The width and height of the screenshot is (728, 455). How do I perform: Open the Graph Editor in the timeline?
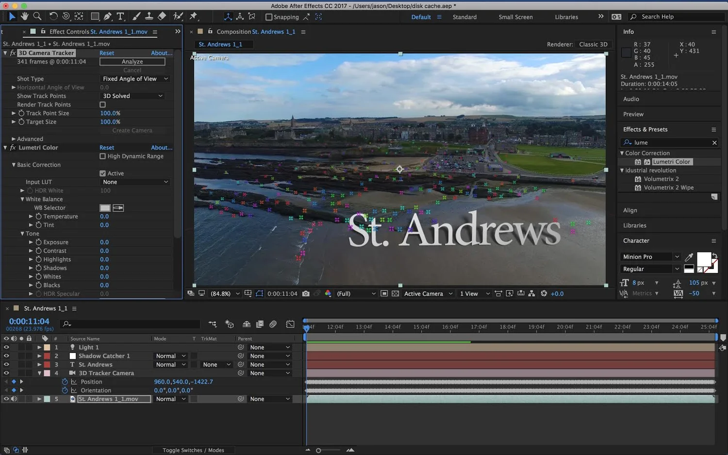click(290, 324)
